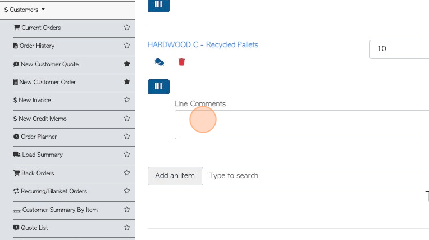Image resolution: width=429 pixels, height=240 pixels.
Task: Open Current Orders via its cart icon
Action: 17,28
